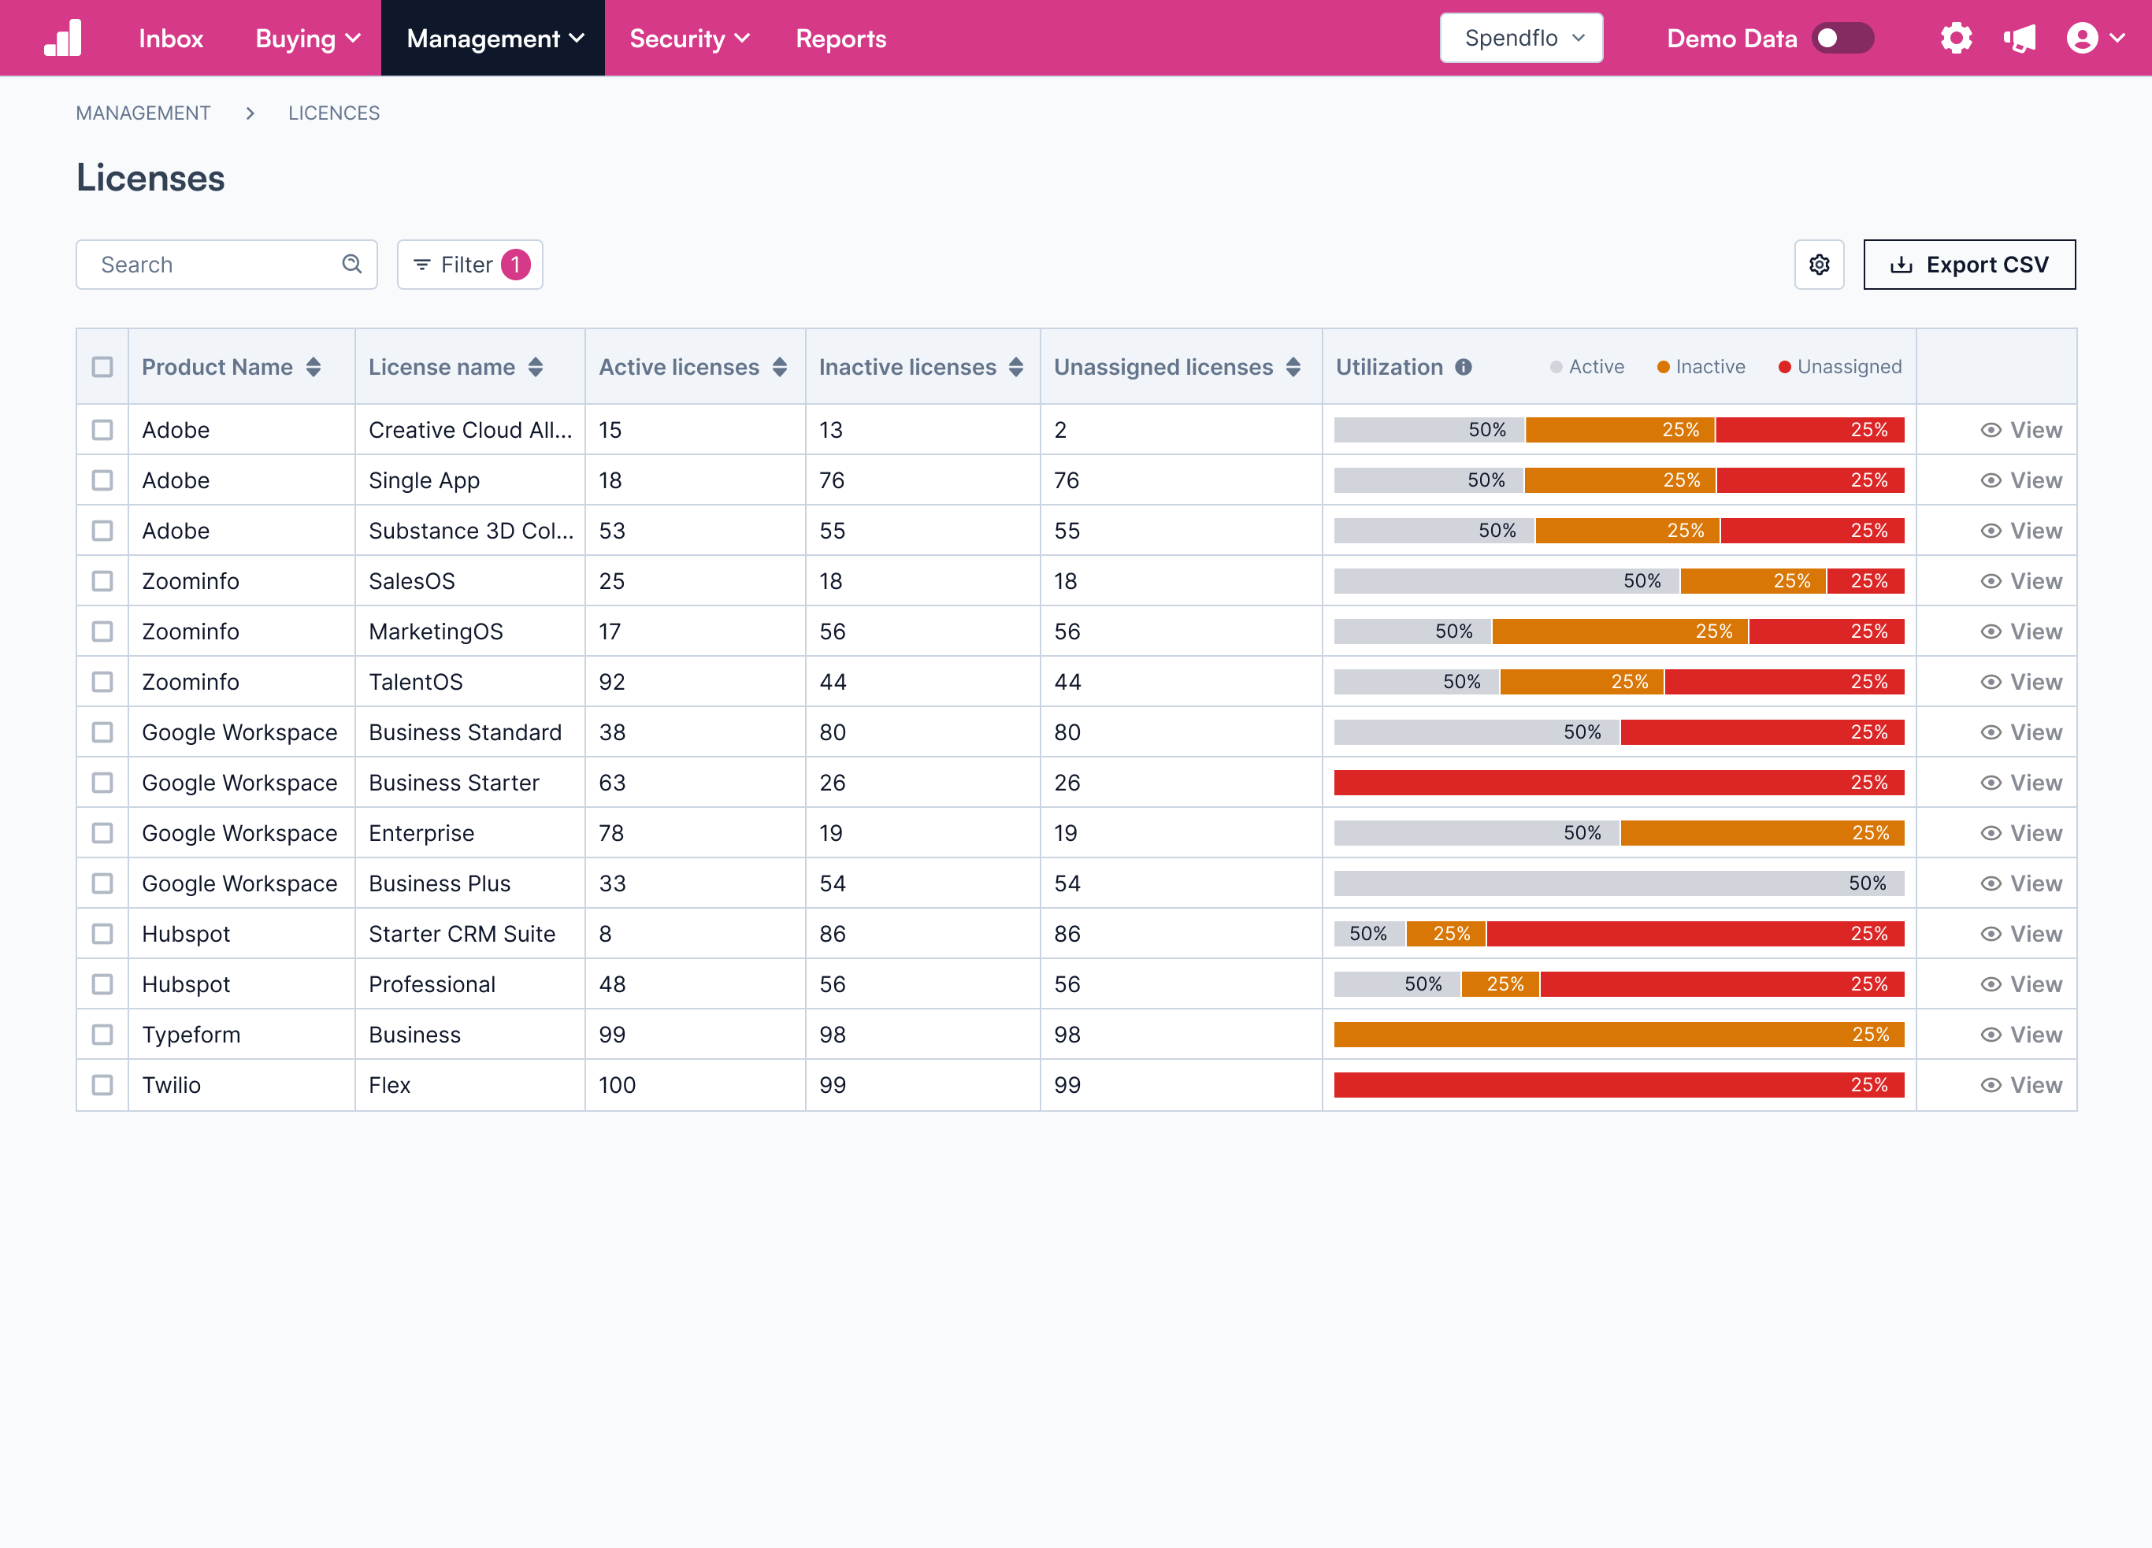Open the Filter panel
Screen dimensions: 2152x1548
[469, 265]
